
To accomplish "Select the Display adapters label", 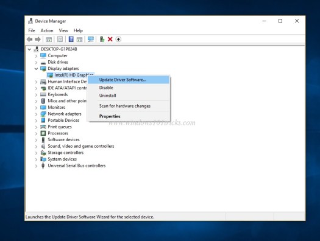I will coord(63,69).
